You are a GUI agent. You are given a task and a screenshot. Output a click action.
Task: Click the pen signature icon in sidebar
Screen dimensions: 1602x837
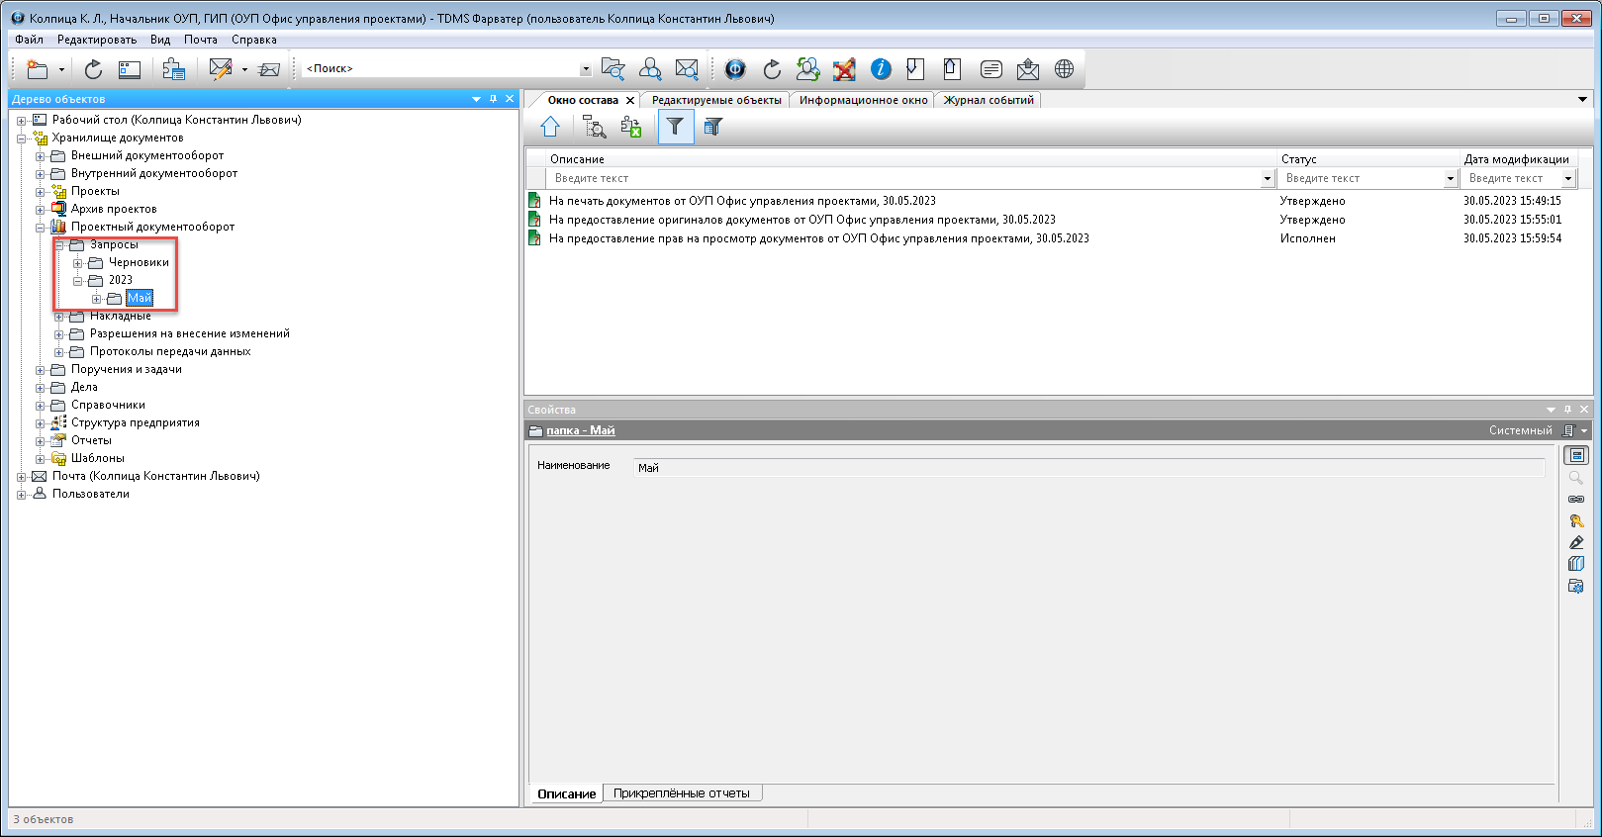[x=1576, y=543]
